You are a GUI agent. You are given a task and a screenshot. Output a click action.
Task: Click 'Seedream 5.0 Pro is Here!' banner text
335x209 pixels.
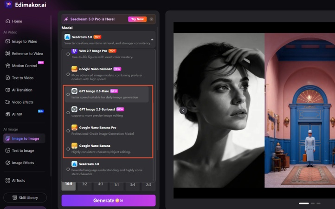click(92, 19)
